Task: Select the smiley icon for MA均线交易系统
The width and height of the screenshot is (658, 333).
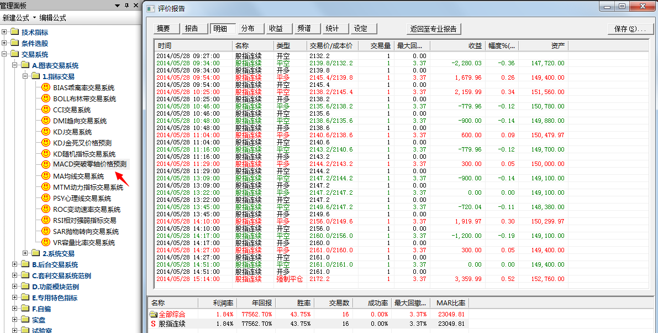Action: (46, 176)
